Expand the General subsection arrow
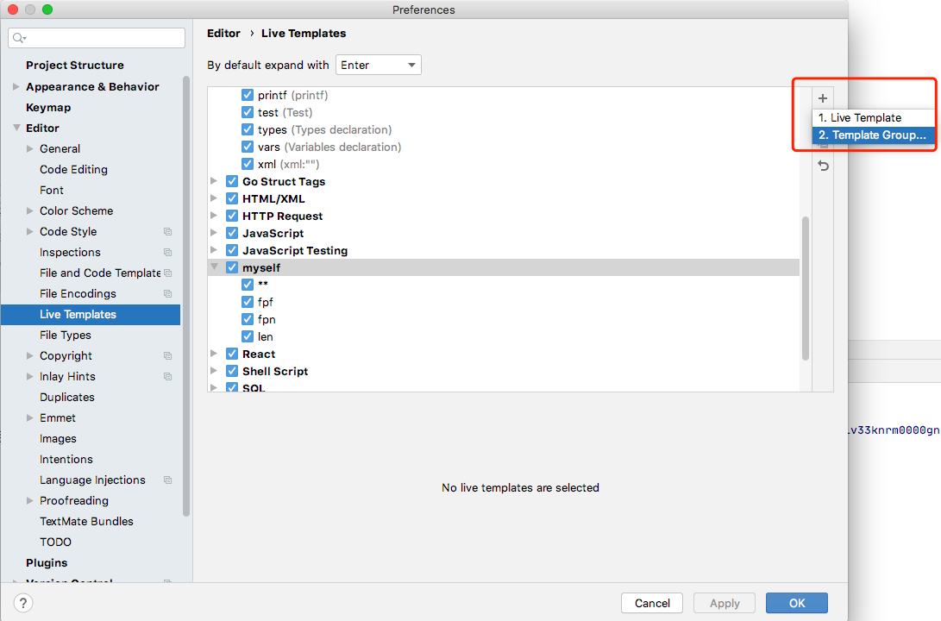The image size is (941, 621). [30, 148]
